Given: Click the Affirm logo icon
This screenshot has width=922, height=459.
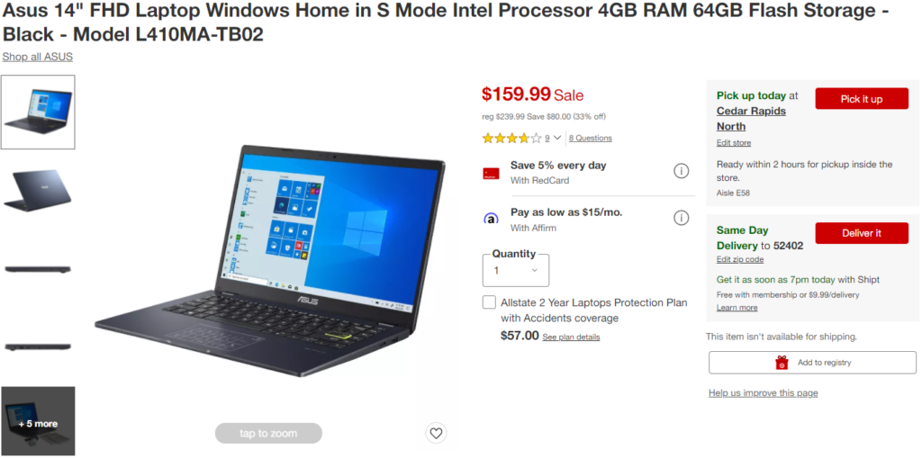Looking at the screenshot, I should 491,220.
